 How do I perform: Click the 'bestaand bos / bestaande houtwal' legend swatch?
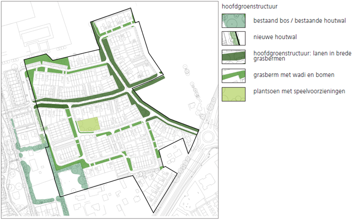click(233, 21)
